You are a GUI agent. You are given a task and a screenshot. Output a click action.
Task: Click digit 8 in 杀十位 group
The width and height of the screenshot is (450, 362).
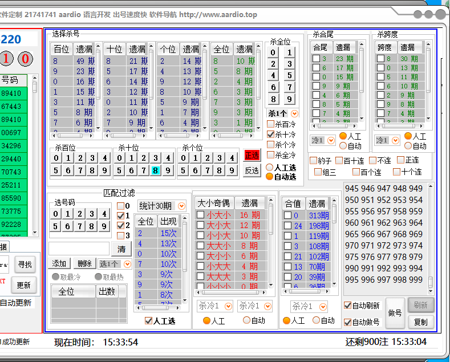click(155, 170)
